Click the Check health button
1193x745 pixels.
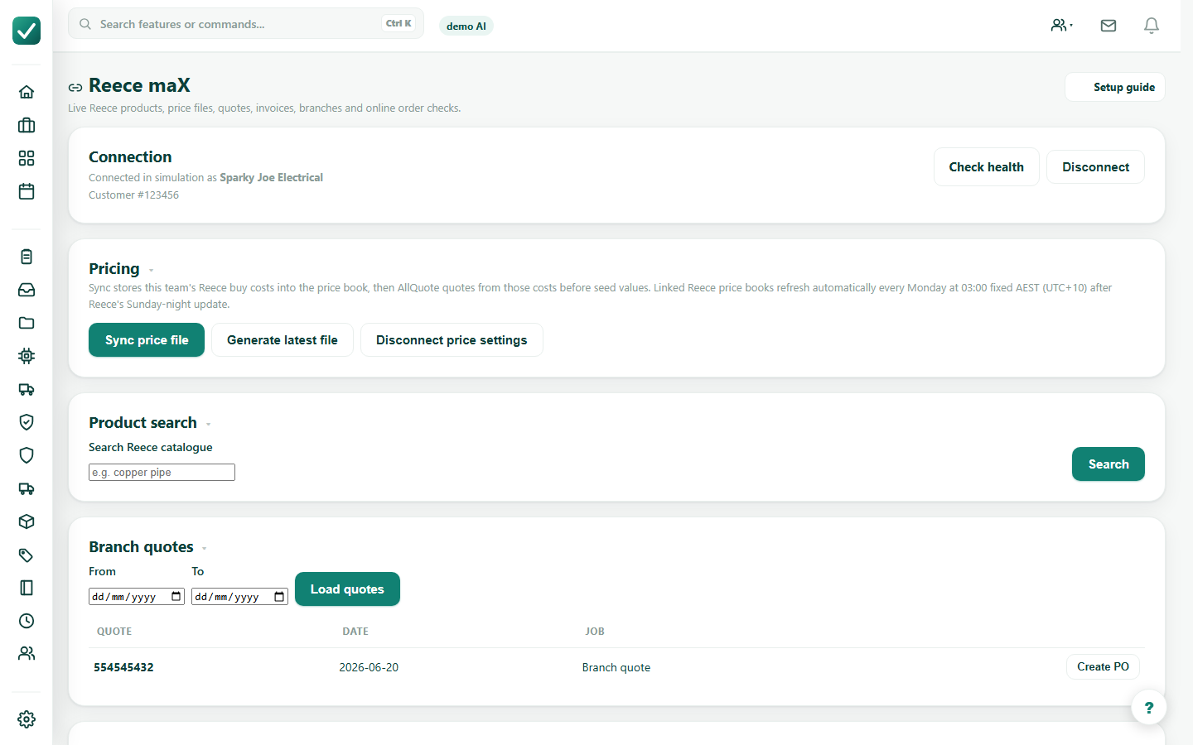(x=986, y=167)
